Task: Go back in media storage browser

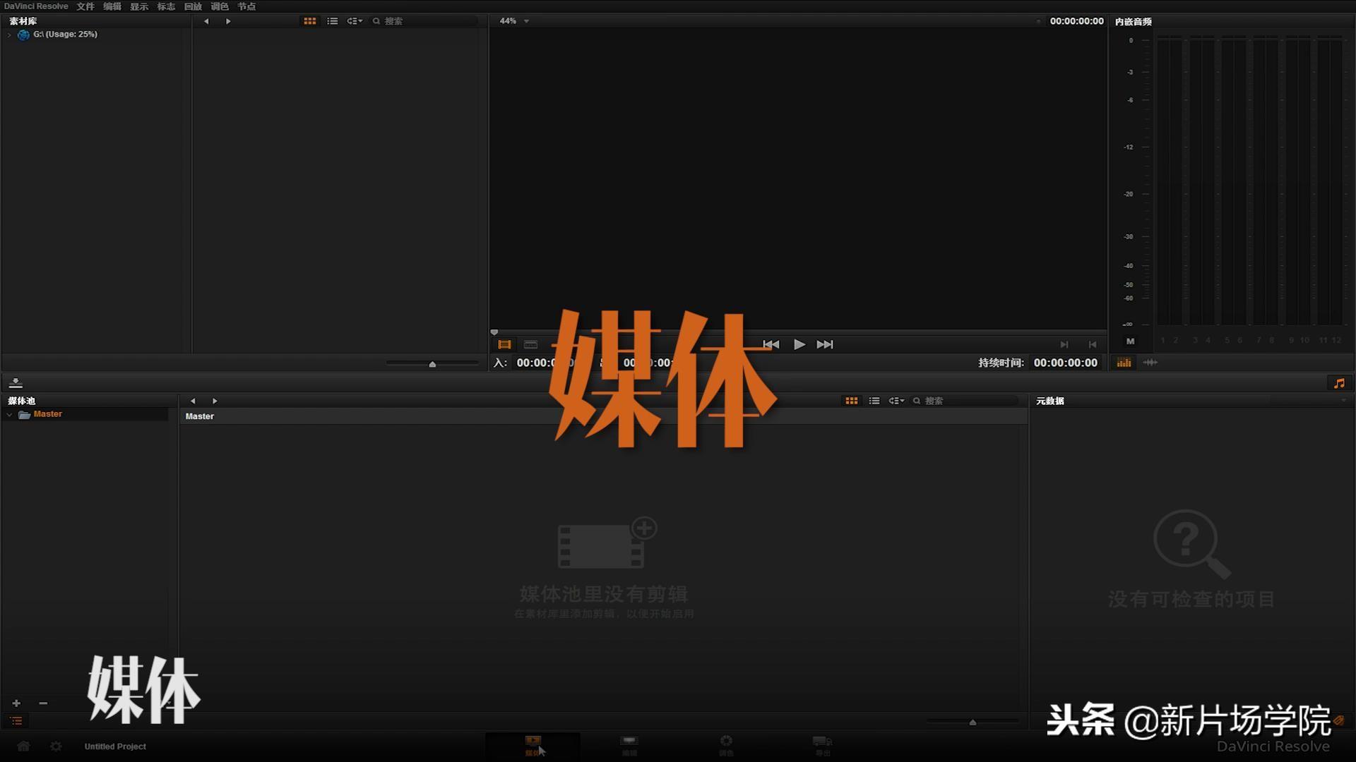Action: pos(206,21)
